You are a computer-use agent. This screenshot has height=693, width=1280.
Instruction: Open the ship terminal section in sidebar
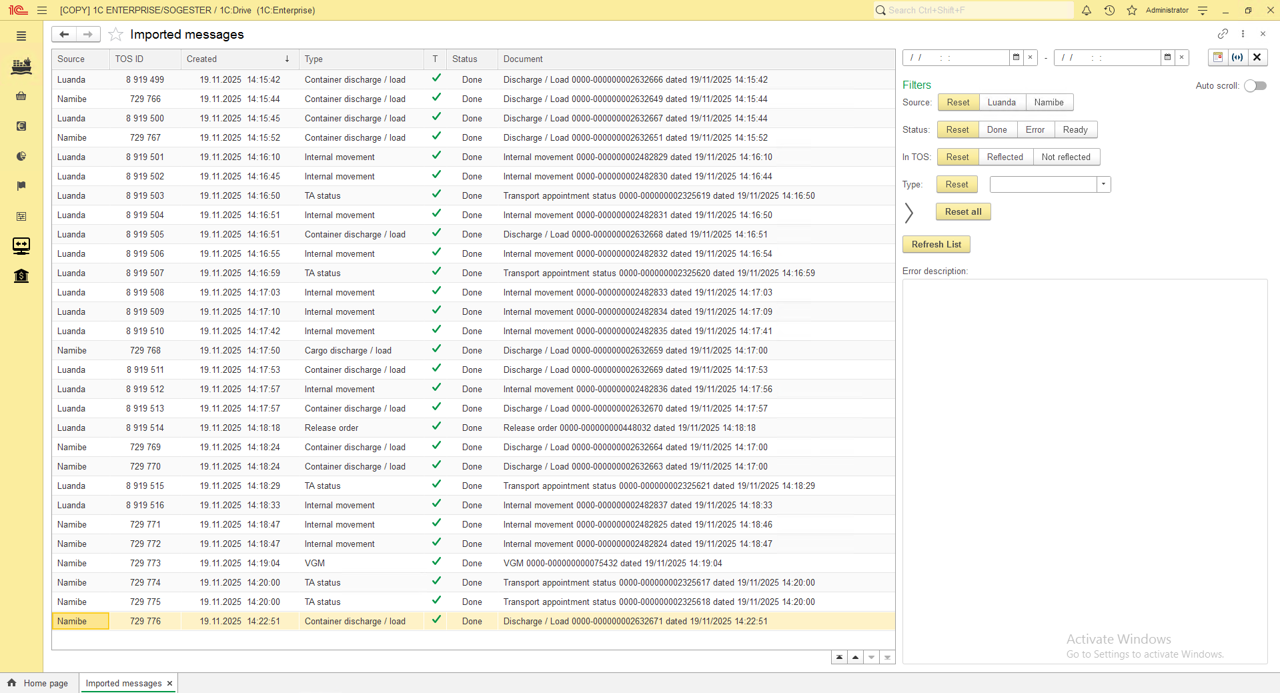tap(21, 66)
